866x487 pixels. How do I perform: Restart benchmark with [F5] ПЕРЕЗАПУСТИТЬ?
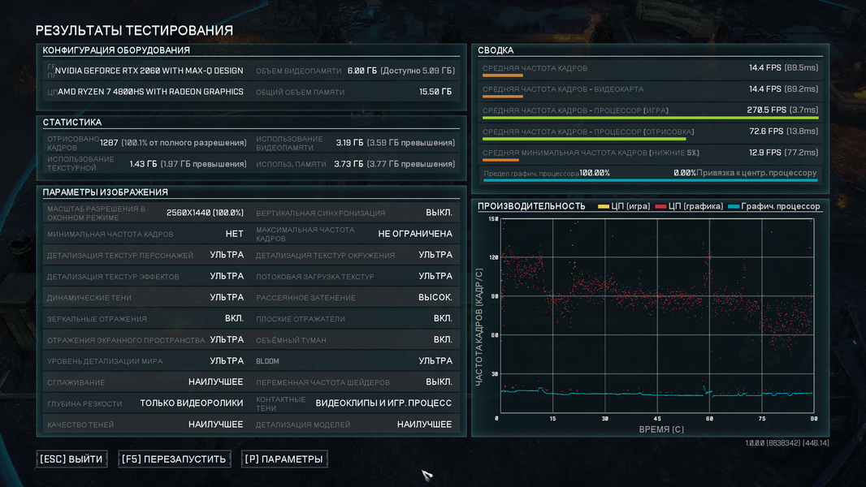173,459
